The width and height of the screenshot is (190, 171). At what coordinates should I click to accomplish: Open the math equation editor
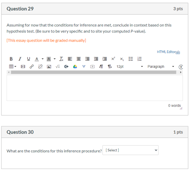coord(58,66)
